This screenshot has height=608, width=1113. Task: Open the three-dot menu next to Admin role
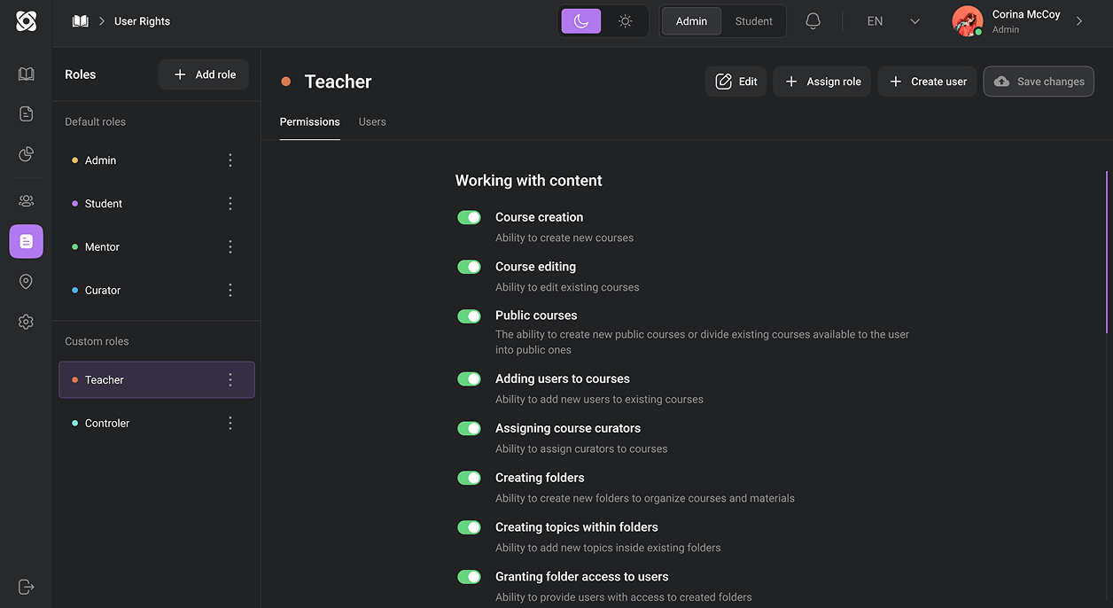pyautogui.click(x=230, y=160)
